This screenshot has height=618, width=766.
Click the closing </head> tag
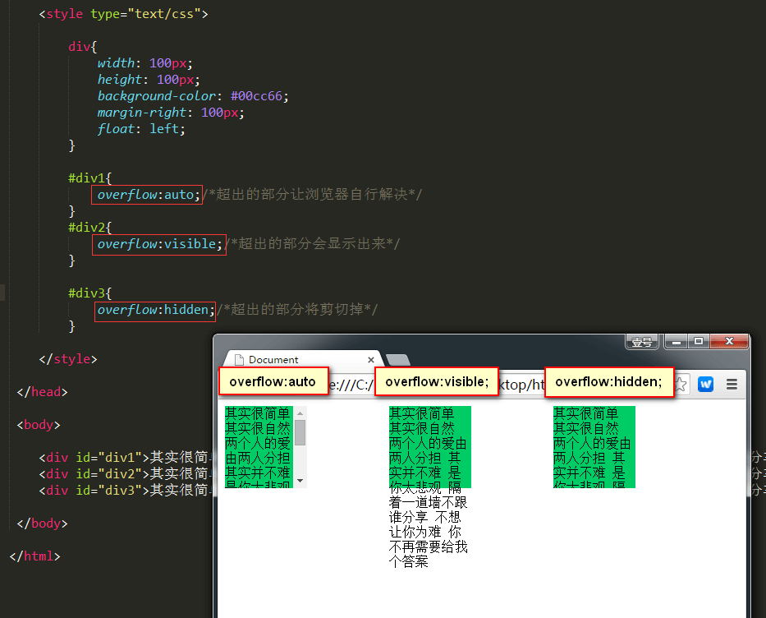pyautogui.click(x=42, y=392)
